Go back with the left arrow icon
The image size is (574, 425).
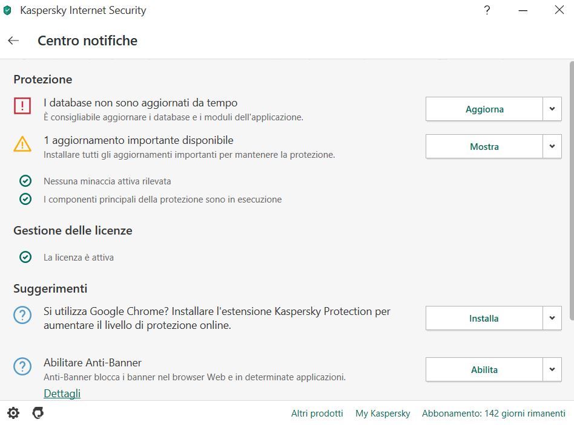click(x=13, y=41)
